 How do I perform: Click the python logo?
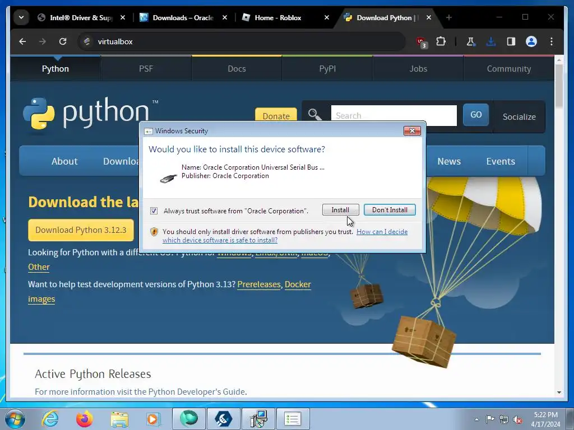90,113
